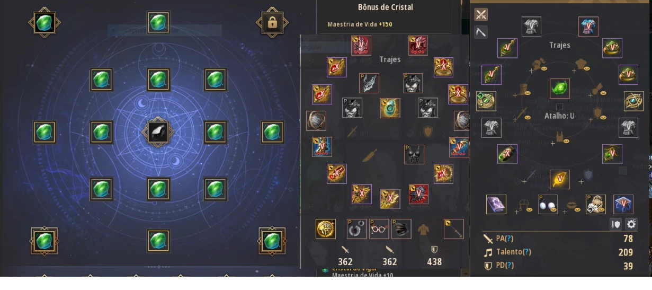Viewport: 652px width, 290px height.
Task: Select the round glasses accessory slot
Action: (x=379, y=229)
